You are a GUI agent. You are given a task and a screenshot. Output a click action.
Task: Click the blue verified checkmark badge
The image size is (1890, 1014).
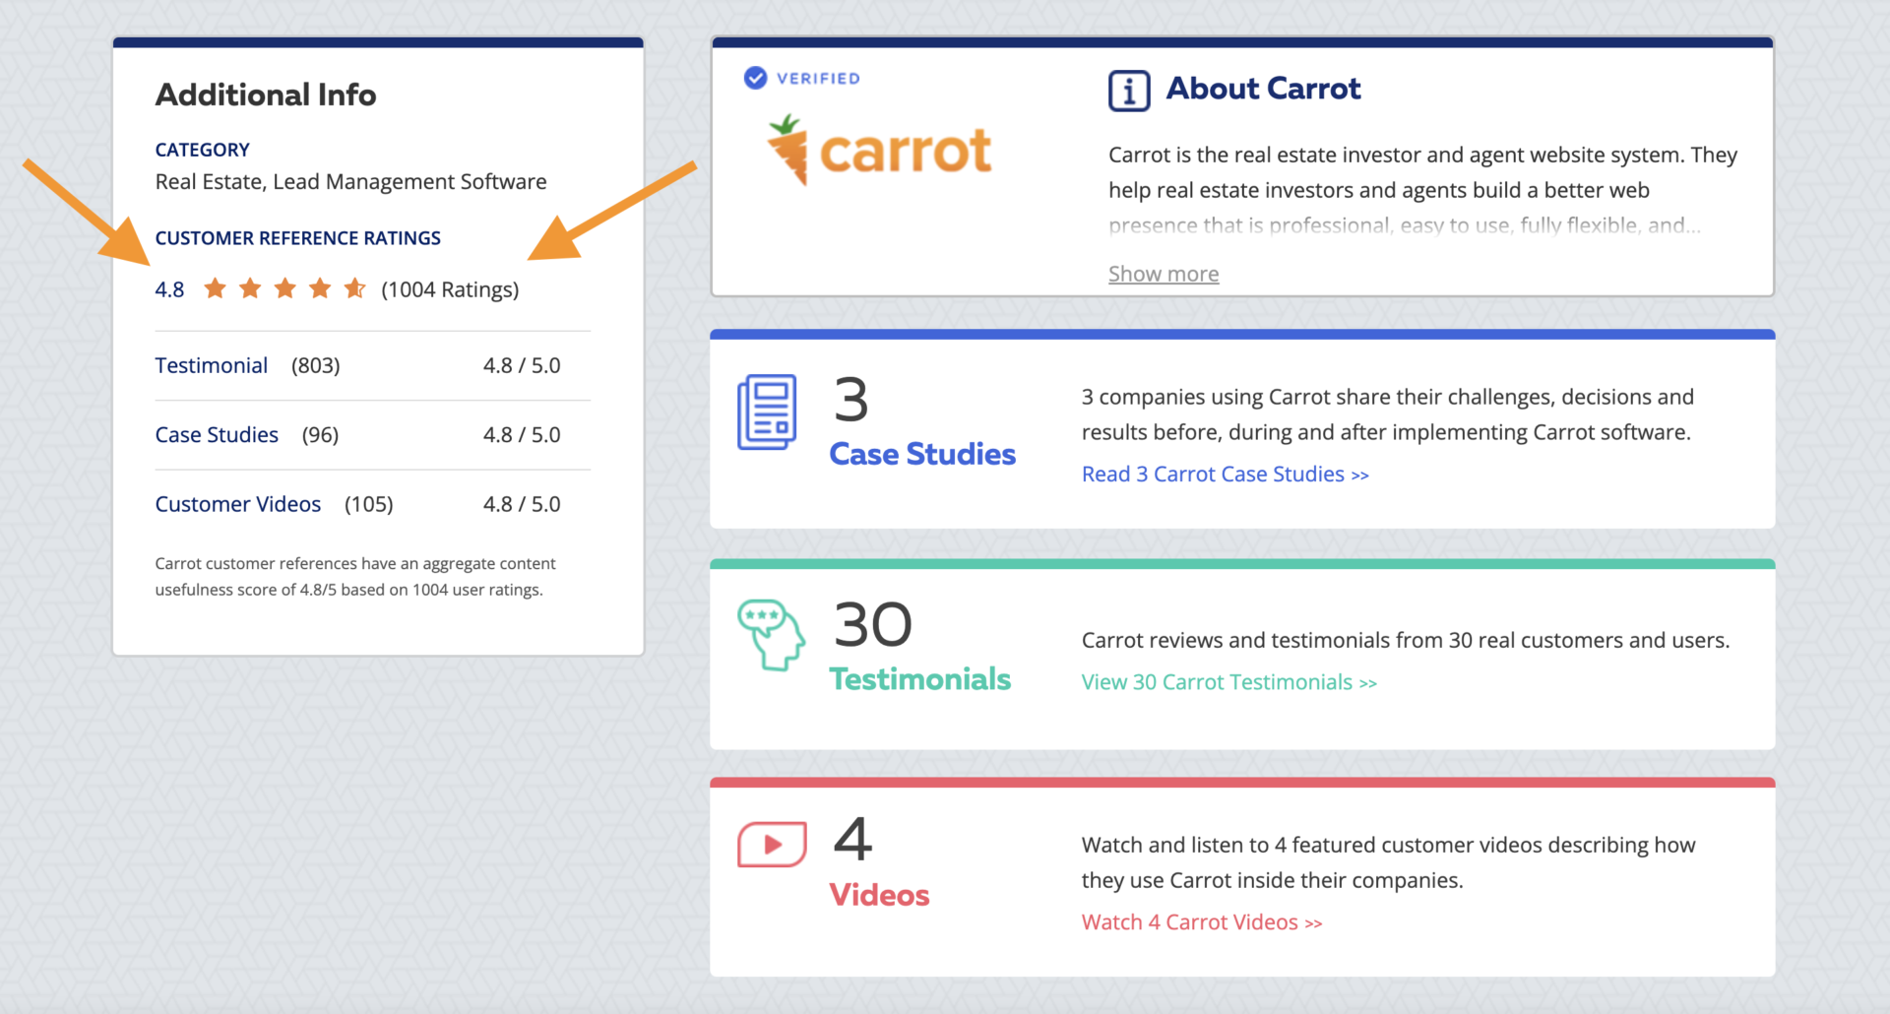pyautogui.click(x=755, y=78)
